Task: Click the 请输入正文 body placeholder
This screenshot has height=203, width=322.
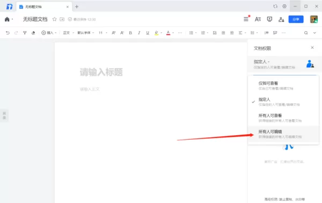Action: [x=90, y=89]
